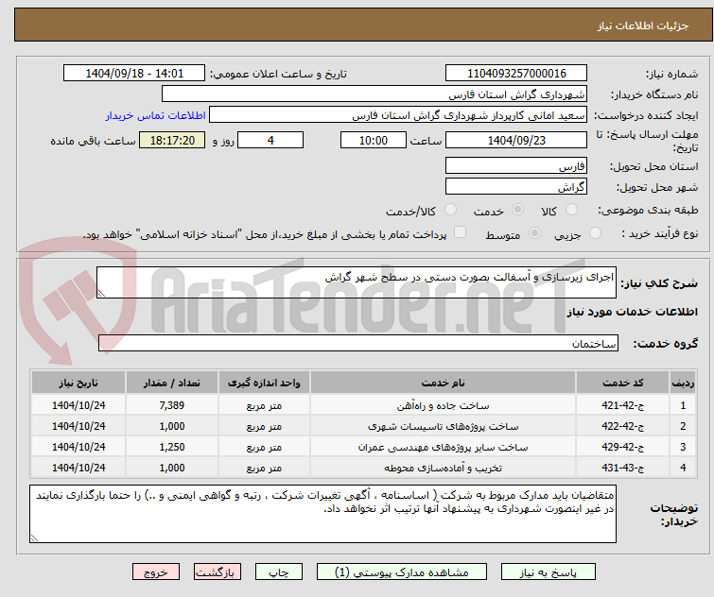Viewport: 714px width, 597px height.
Task: Click quantity value 1,250
Action: pos(172,447)
